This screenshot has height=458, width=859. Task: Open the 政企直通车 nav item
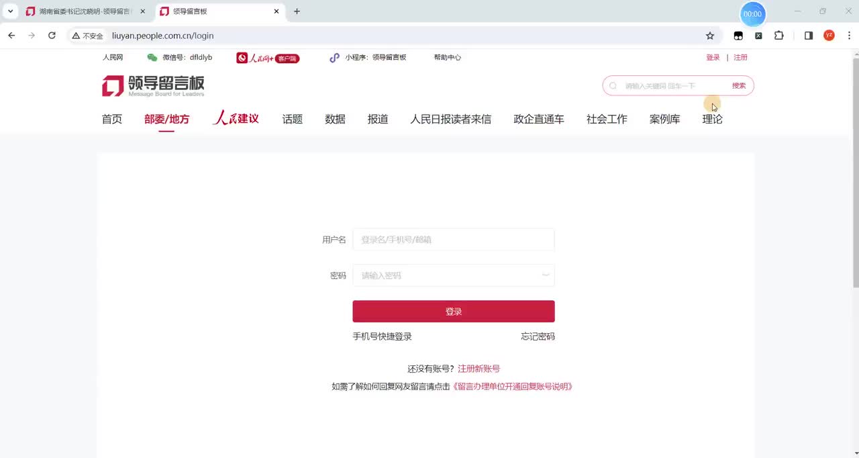click(x=539, y=119)
